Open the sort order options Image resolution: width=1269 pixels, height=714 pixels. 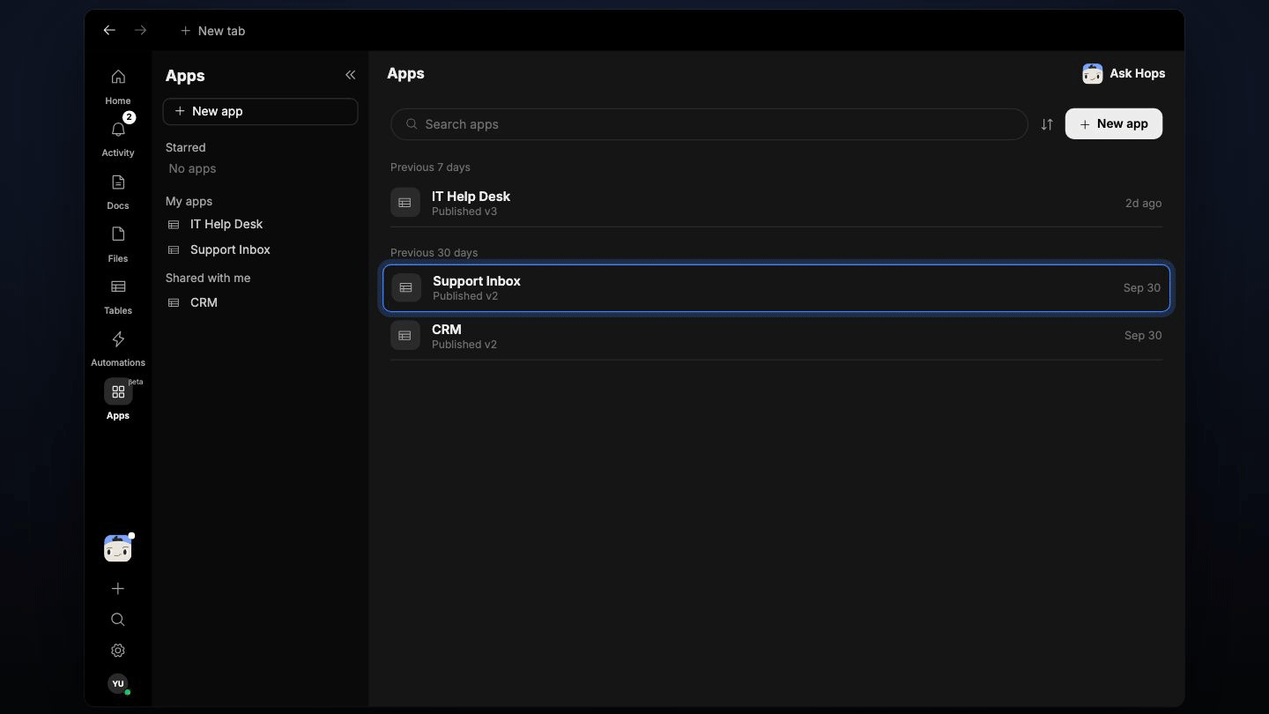(x=1047, y=124)
